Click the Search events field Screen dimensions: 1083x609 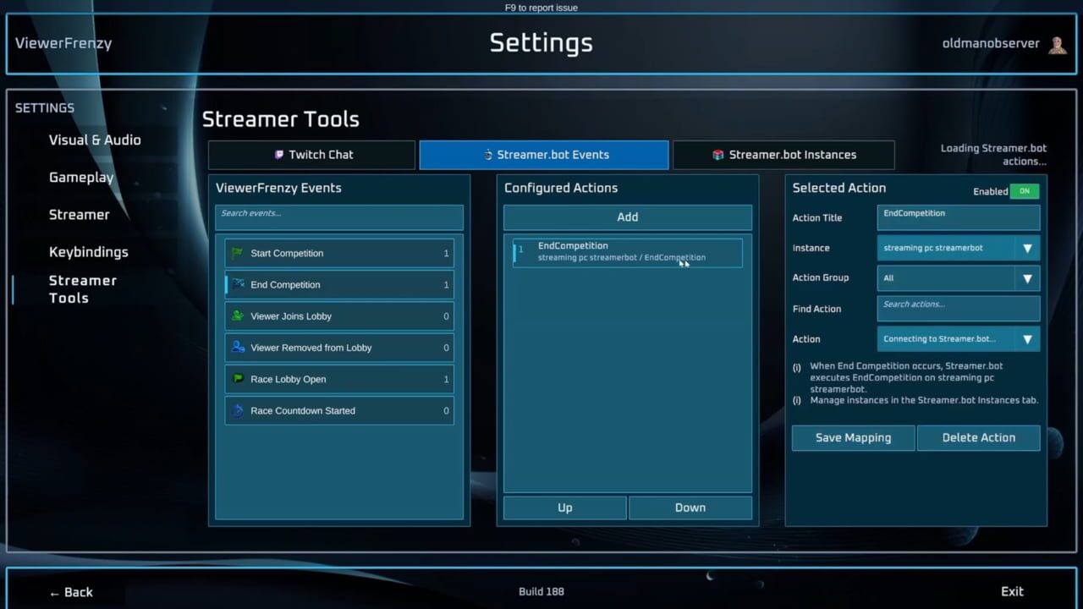click(x=339, y=217)
